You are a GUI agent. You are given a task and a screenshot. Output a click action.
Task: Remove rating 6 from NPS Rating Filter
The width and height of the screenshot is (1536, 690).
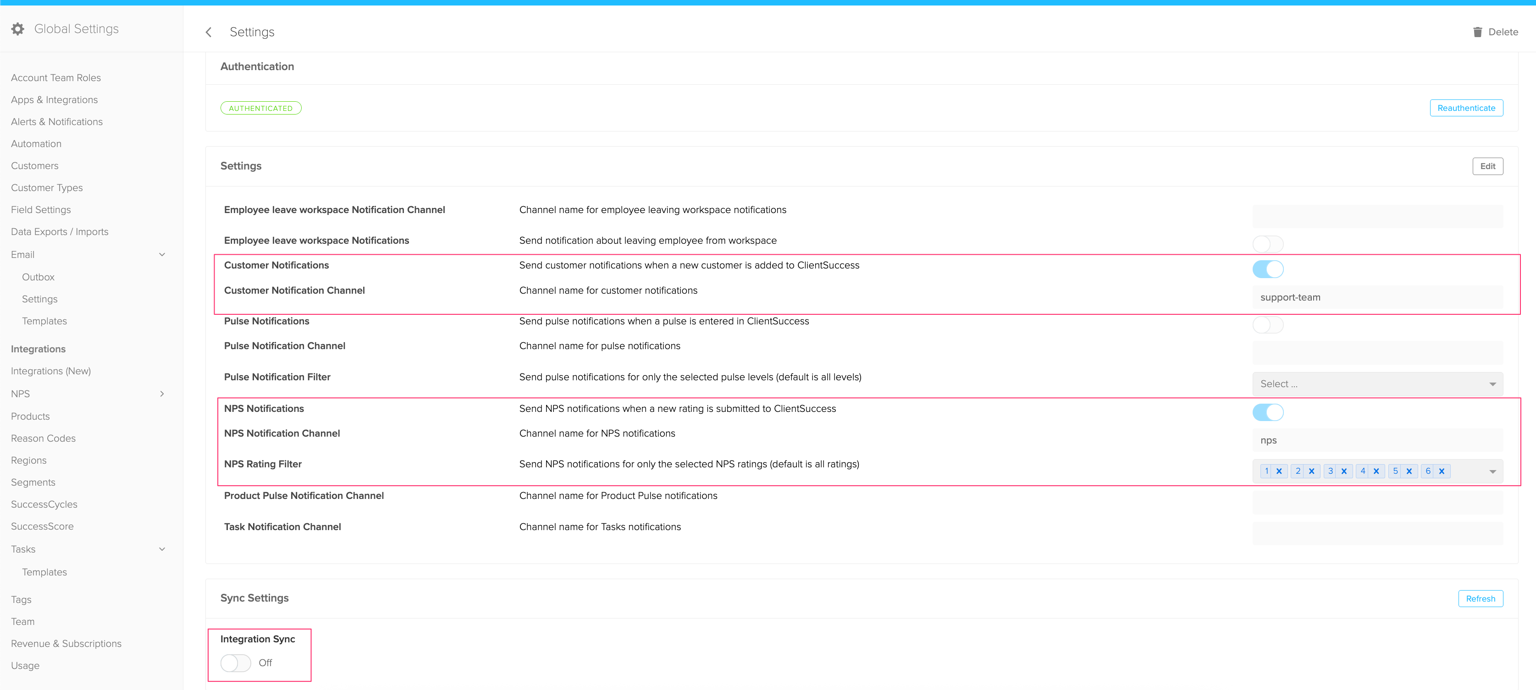point(1441,471)
